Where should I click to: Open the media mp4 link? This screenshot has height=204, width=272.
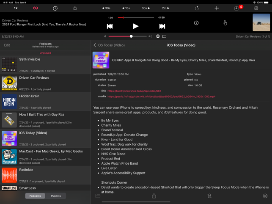pyautogui.click(x=161, y=96)
